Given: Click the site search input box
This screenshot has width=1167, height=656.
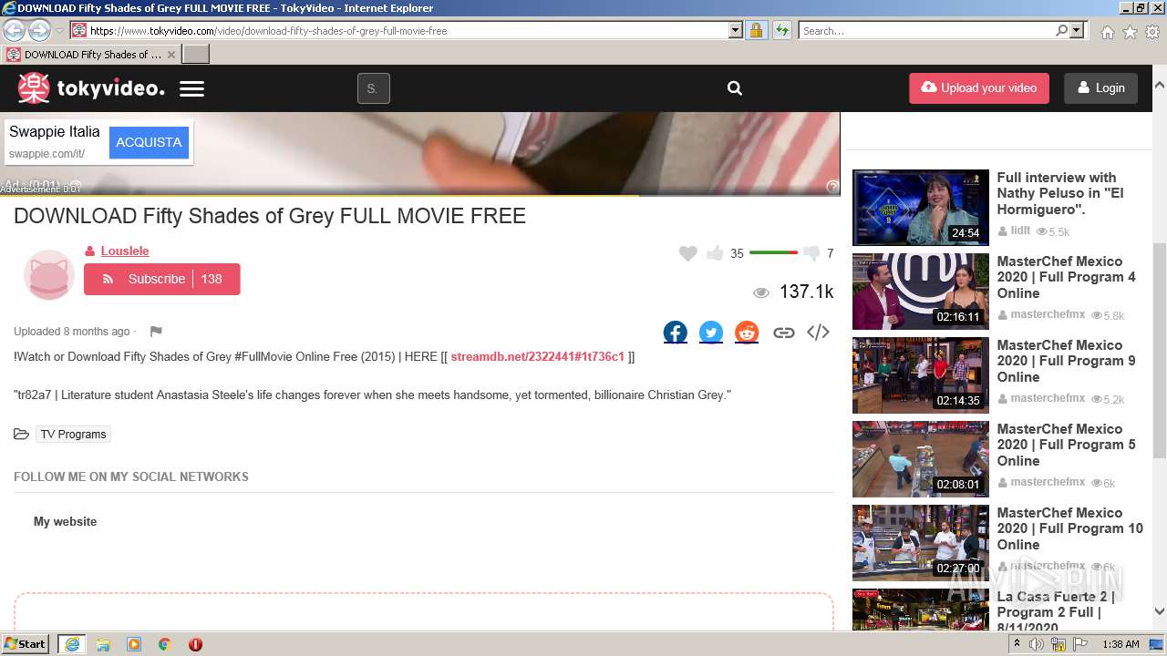Looking at the screenshot, I should 374,88.
